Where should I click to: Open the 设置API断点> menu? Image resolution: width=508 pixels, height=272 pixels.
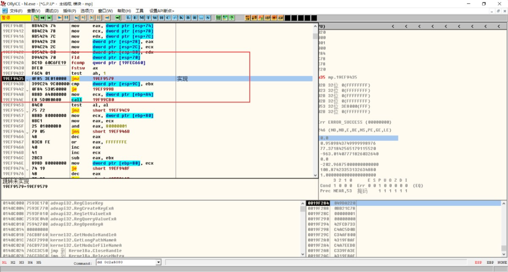[161, 11]
